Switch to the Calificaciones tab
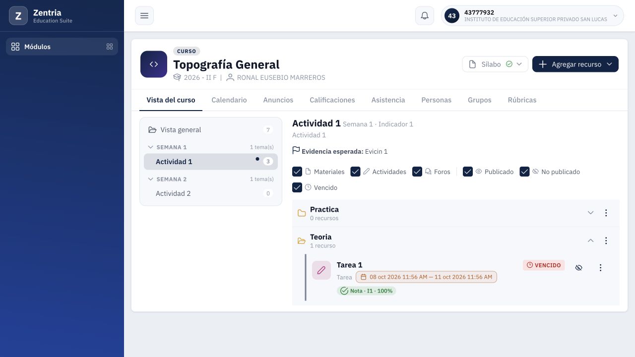 [x=332, y=100]
